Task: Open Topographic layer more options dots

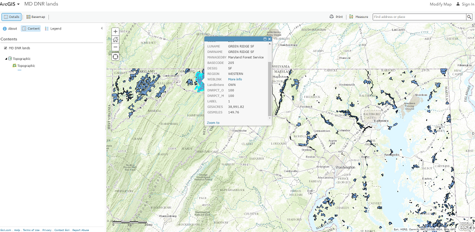Action: 19,70
